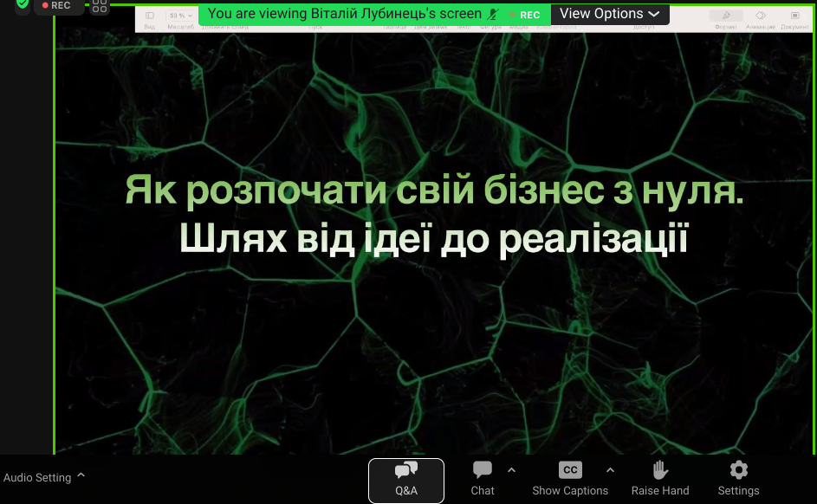The height and width of the screenshot is (504, 817).
Task: Expand the captions options arrow
Action: point(610,470)
